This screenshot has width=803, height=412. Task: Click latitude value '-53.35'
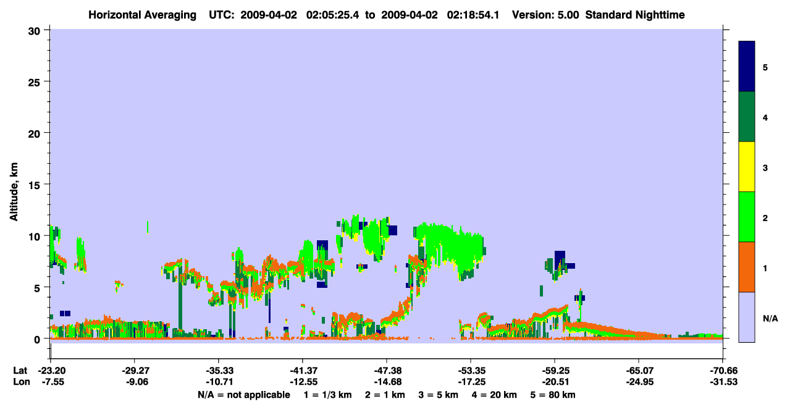coord(471,371)
